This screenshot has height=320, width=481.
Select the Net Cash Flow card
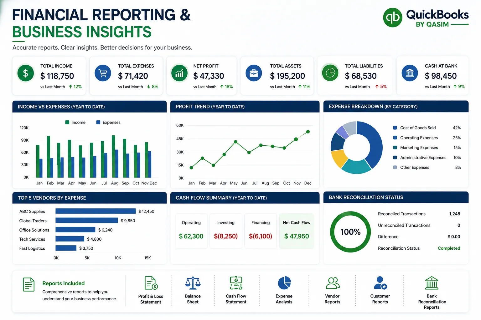coord(297,231)
